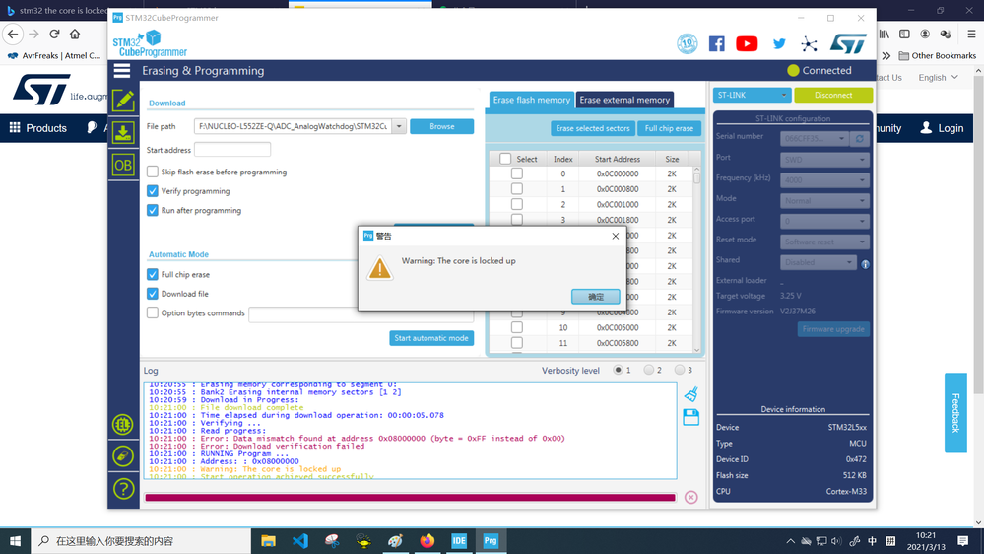Open the English language dropdown on website

(938, 77)
